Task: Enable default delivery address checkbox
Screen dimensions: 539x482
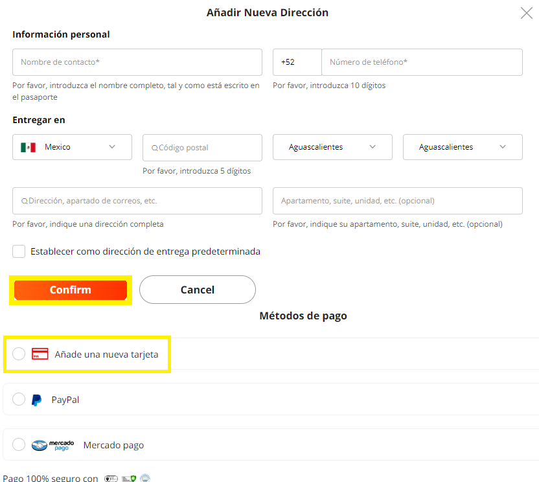Action: (19, 251)
